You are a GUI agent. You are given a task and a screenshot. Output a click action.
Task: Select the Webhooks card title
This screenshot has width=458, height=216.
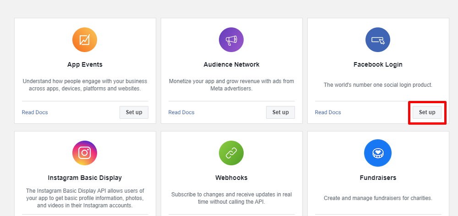tap(231, 178)
